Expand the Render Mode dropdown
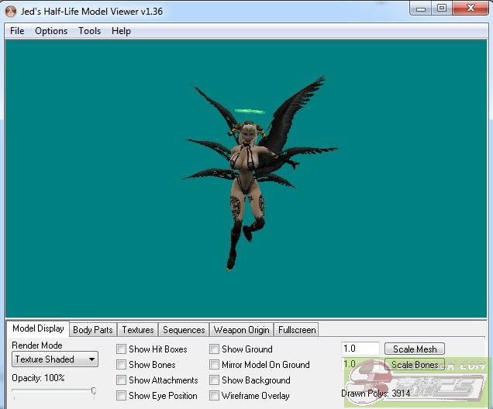 pos(55,359)
